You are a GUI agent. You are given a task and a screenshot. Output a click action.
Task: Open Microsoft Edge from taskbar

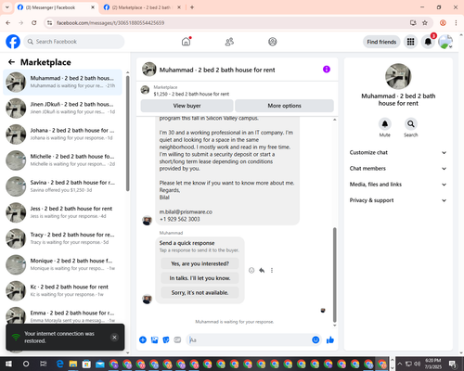(59, 364)
